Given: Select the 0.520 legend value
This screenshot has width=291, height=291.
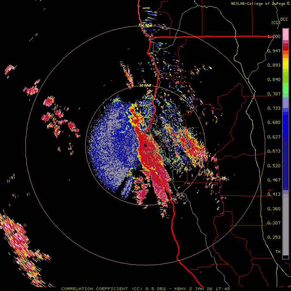Looking at the screenshot, I should click(274, 166).
